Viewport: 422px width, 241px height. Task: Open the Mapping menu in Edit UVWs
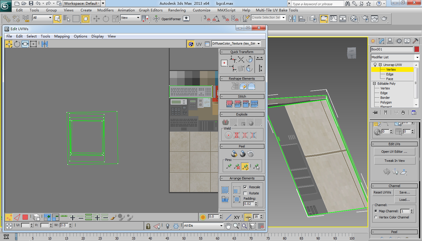point(62,36)
